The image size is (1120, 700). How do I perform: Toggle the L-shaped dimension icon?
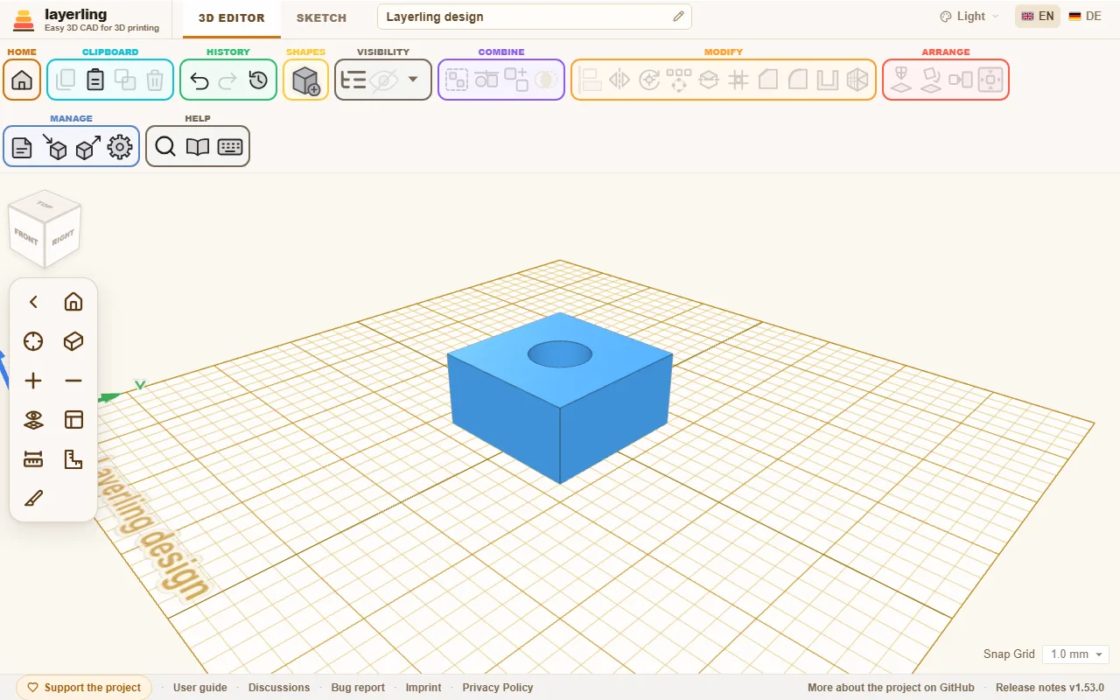coord(73,459)
